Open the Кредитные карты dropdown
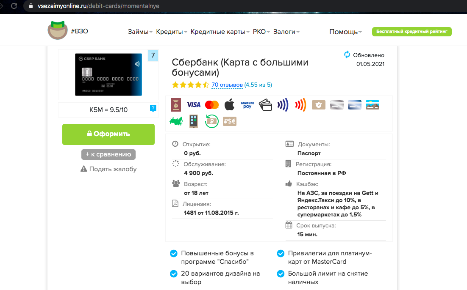 coord(220,32)
